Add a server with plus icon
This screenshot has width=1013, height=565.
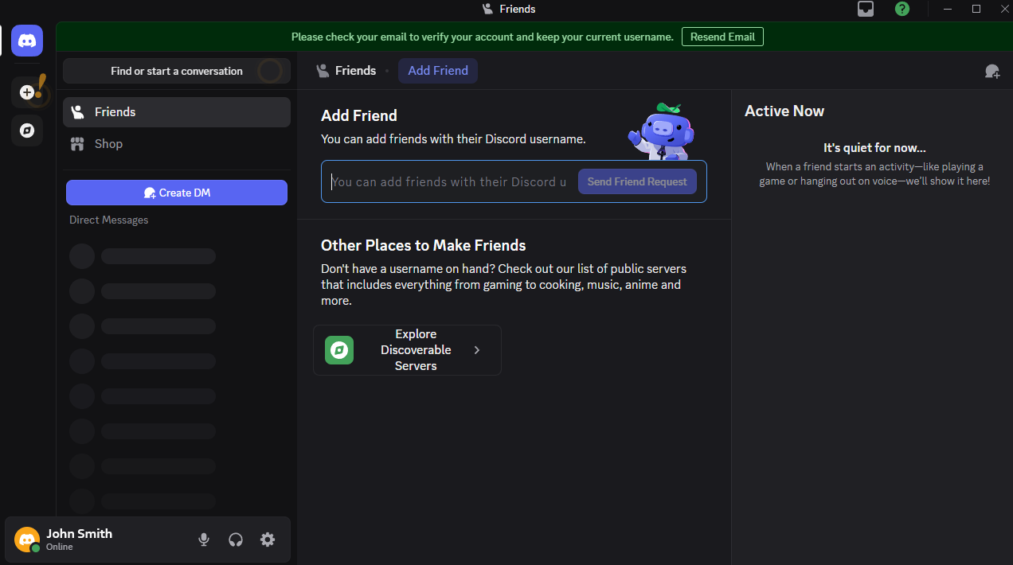27,92
